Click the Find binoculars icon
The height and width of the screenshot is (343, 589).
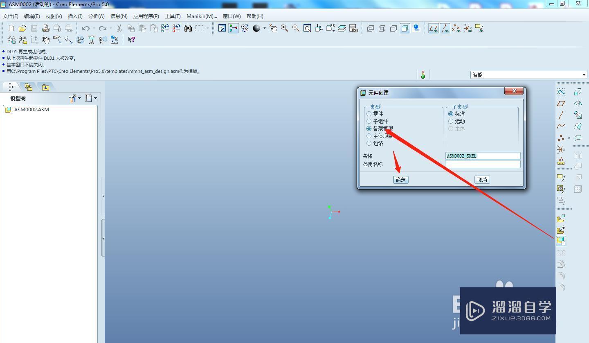point(188,28)
